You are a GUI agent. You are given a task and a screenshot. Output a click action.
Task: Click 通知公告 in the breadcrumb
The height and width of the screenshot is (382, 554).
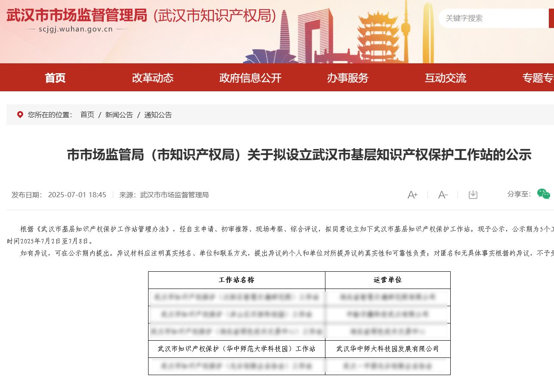click(158, 115)
